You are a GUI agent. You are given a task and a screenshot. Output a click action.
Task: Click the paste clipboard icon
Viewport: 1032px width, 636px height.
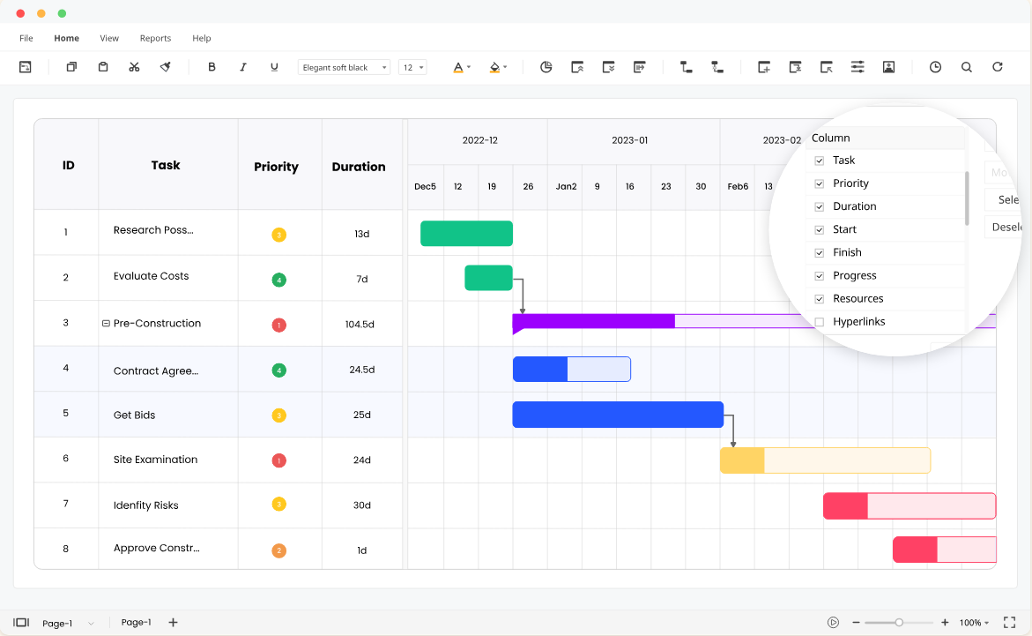pyautogui.click(x=103, y=66)
